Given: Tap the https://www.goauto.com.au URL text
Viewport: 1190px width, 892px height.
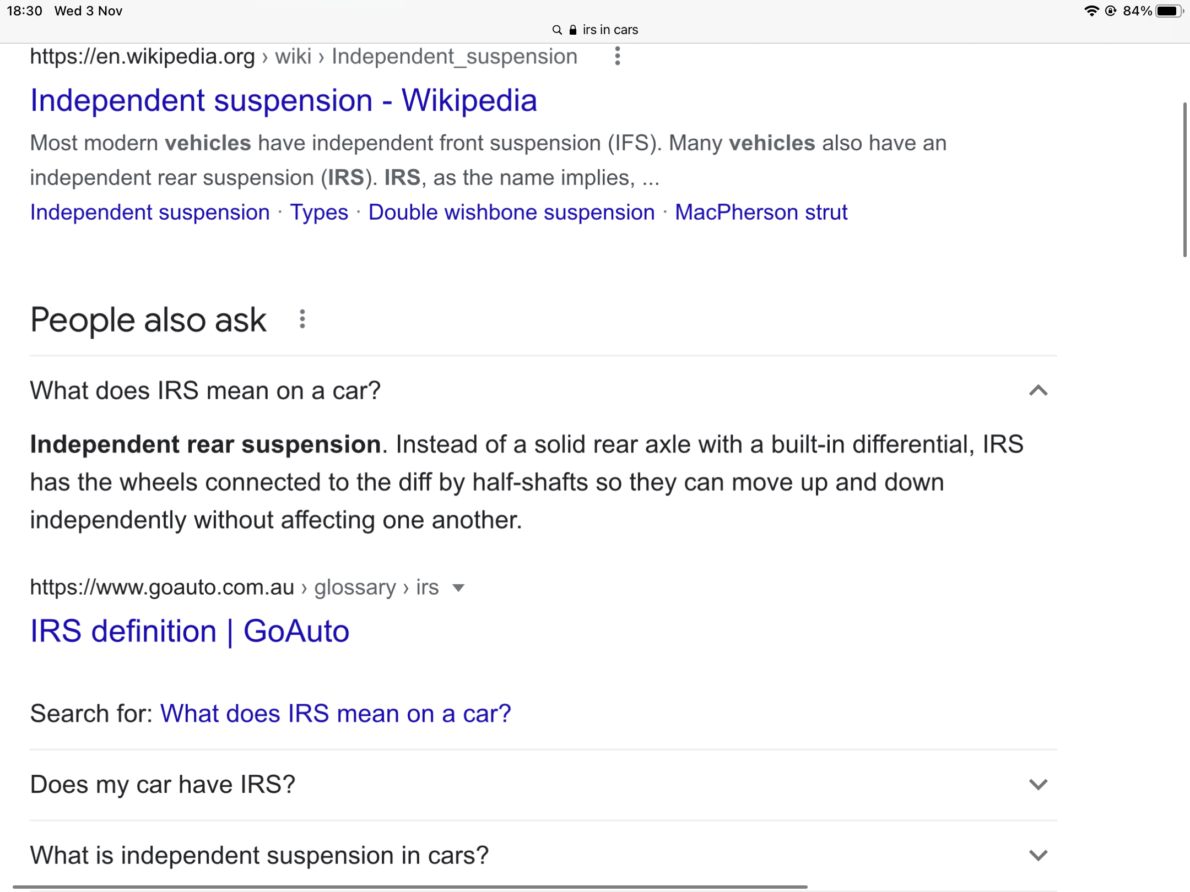Looking at the screenshot, I should click(x=162, y=588).
